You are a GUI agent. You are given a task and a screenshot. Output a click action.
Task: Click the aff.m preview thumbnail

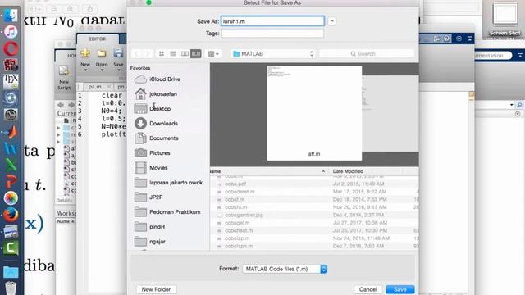(314, 113)
